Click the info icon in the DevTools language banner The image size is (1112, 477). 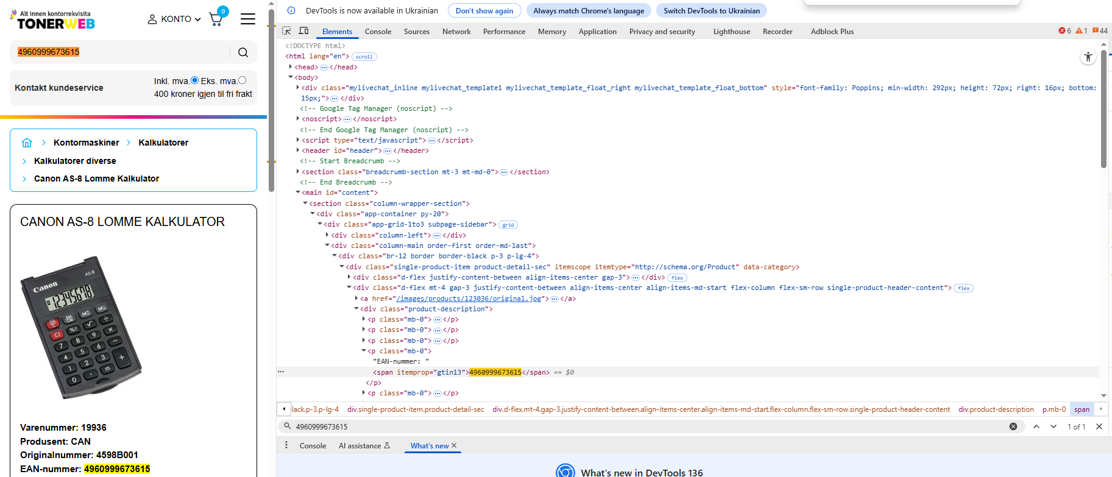pos(291,10)
